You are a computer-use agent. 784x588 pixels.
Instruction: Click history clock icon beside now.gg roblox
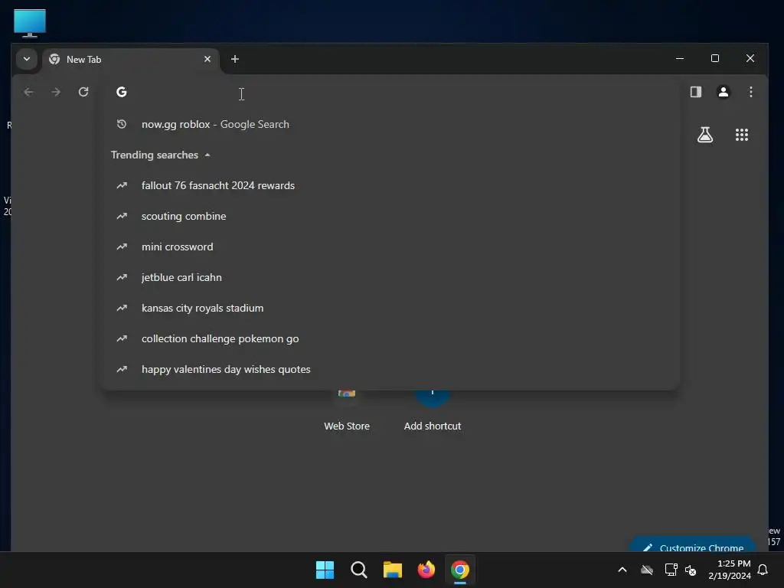pyautogui.click(x=122, y=124)
